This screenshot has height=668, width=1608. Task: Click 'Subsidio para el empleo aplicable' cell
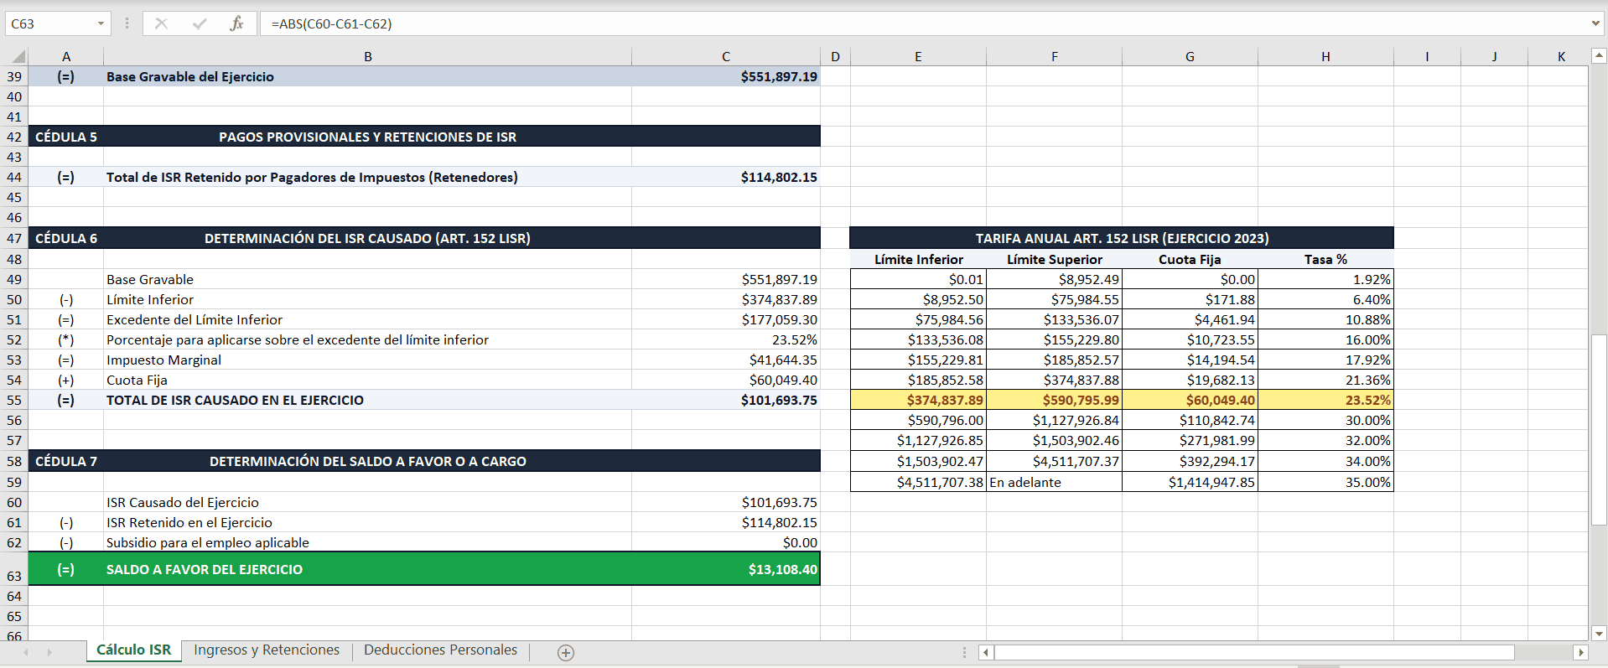(367, 542)
